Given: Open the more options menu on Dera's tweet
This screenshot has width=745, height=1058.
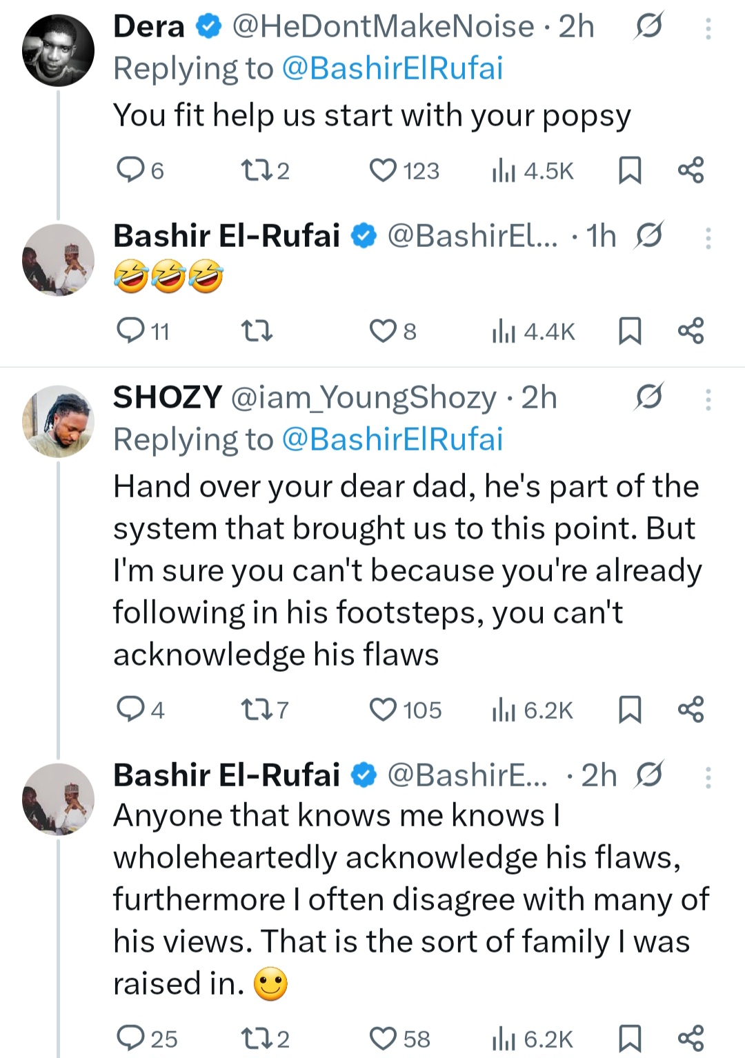Looking at the screenshot, I should coord(709,29).
